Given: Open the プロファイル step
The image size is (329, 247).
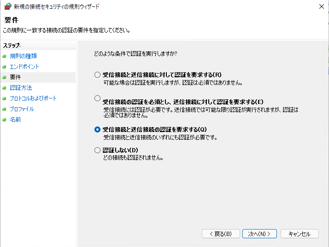Looking at the screenshot, I should point(22,109).
